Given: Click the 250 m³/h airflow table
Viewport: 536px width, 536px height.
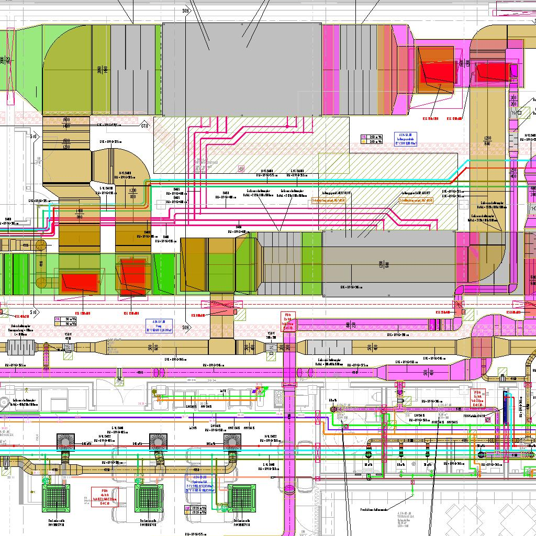Looking at the screenshot, I should point(372,139).
